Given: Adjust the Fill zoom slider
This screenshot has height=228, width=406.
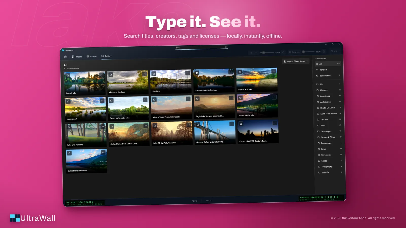Looking at the screenshot, I should 266,53.
